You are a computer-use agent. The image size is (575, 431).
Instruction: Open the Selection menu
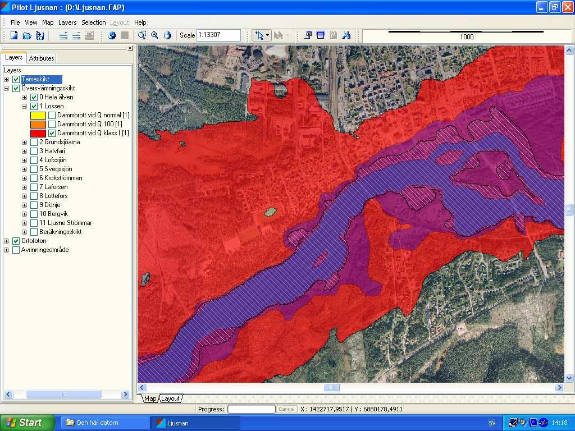point(94,22)
